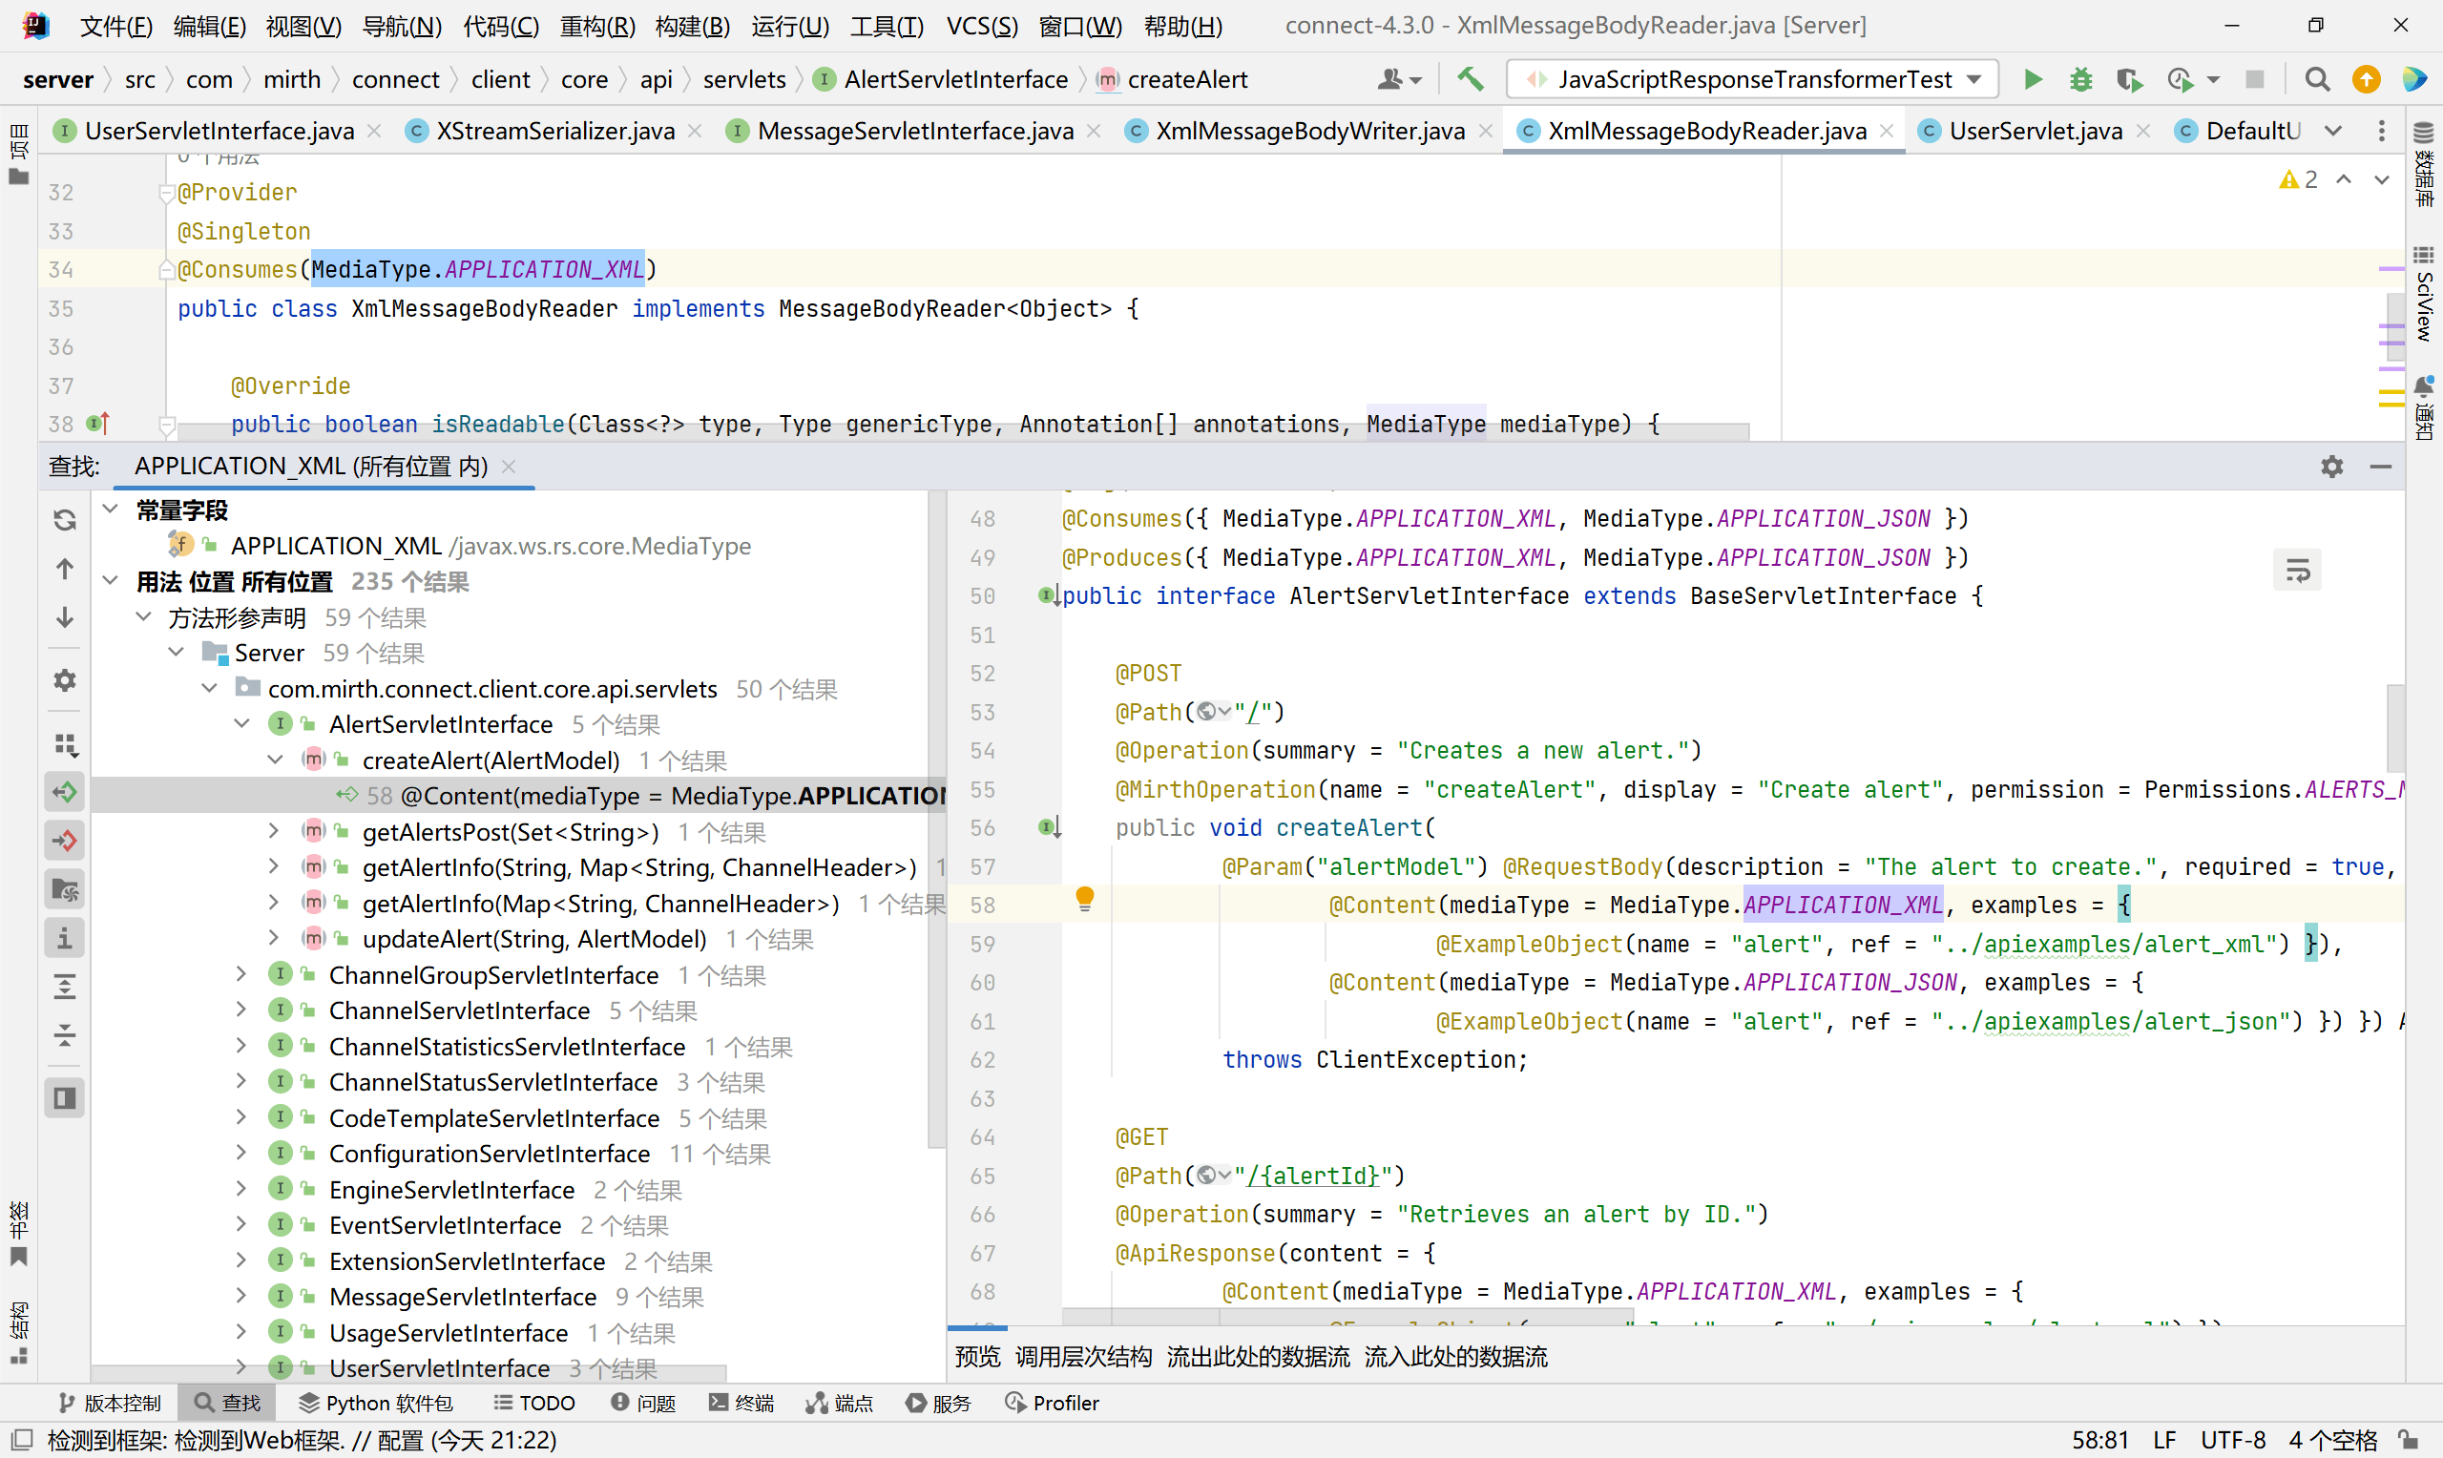Open the Profiler tool window
The width and height of the screenshot is (2443, 1458).
coord(1052,1403)
